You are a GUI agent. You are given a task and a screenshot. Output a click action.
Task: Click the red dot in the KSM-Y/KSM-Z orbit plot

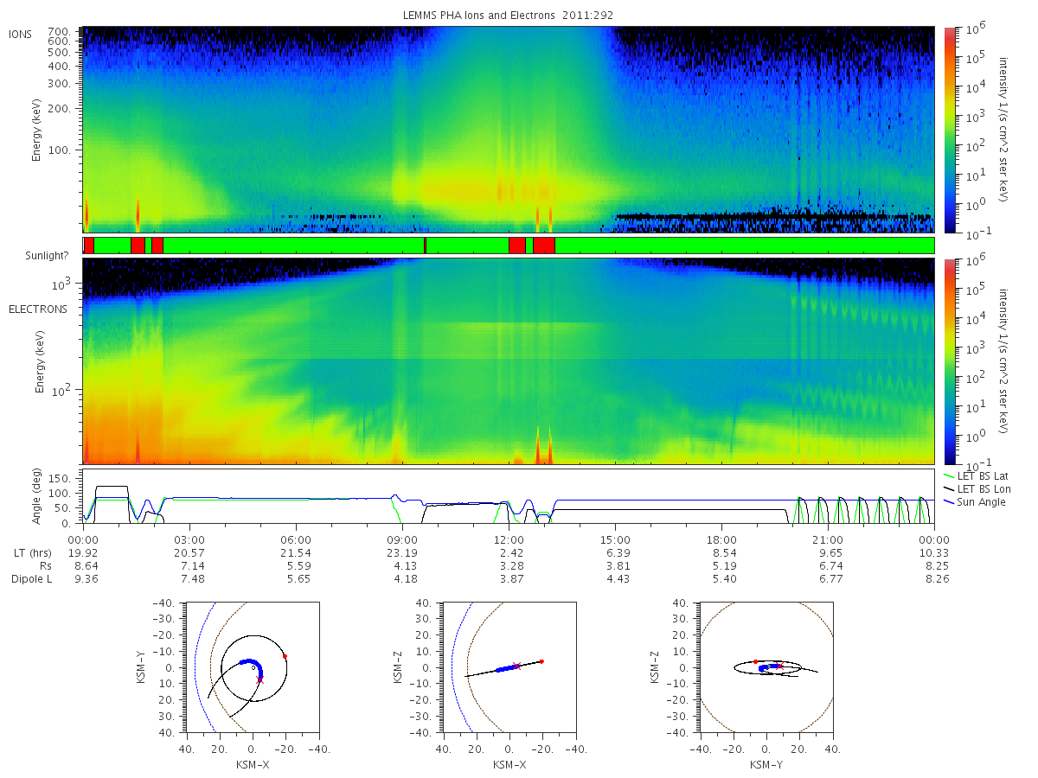point(755,661)
